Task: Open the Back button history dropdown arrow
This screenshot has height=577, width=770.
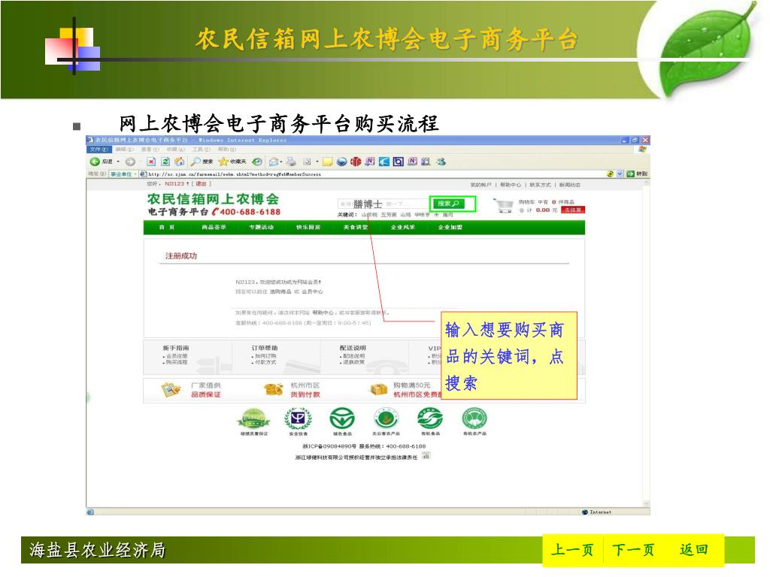Action: [118, 162]
